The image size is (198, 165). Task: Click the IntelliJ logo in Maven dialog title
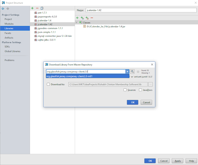(47, 65)
